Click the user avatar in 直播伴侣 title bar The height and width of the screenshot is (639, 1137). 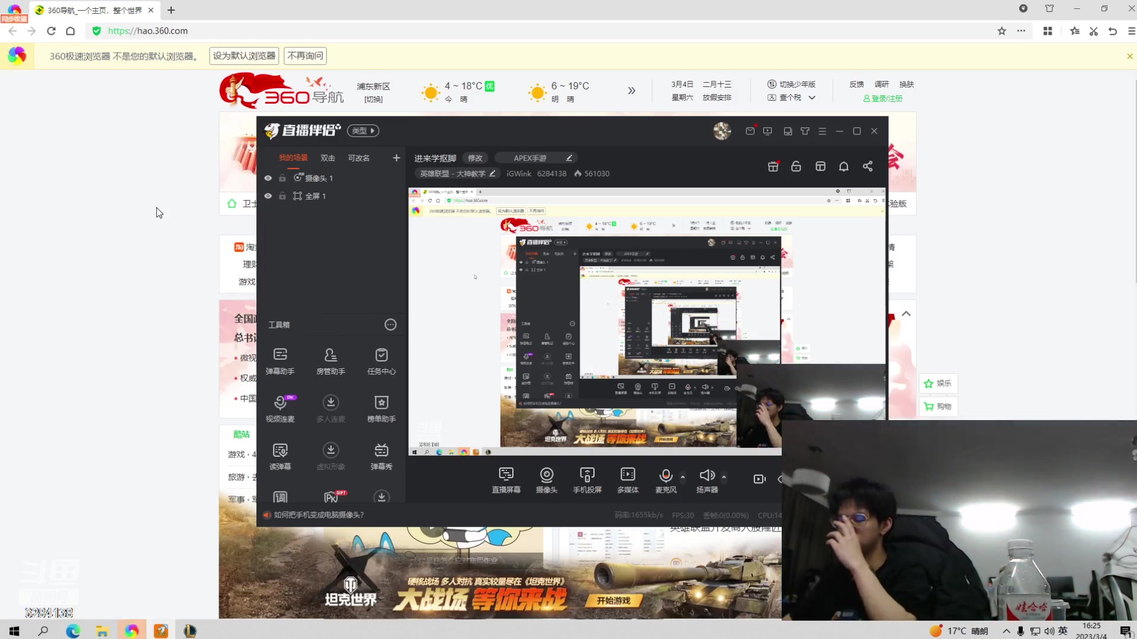click(722, 131)
